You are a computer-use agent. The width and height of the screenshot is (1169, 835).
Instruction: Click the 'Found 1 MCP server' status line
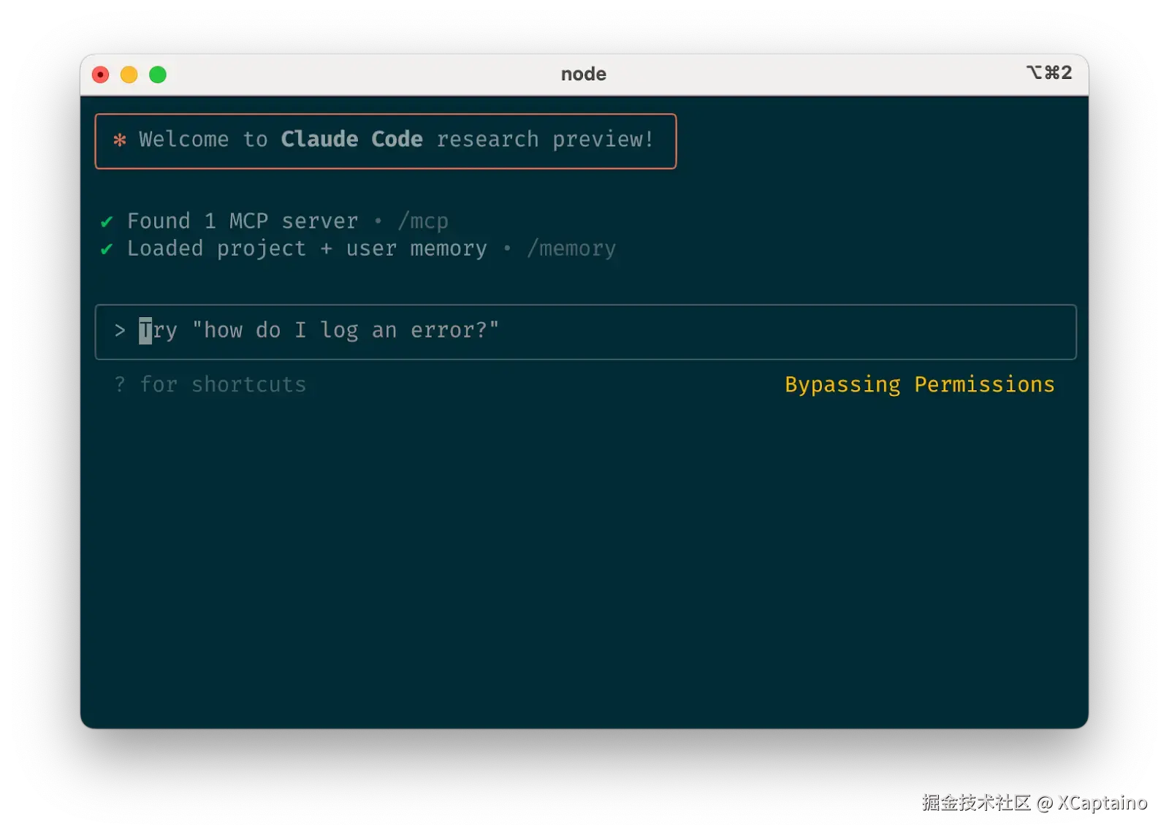(243, 221)
